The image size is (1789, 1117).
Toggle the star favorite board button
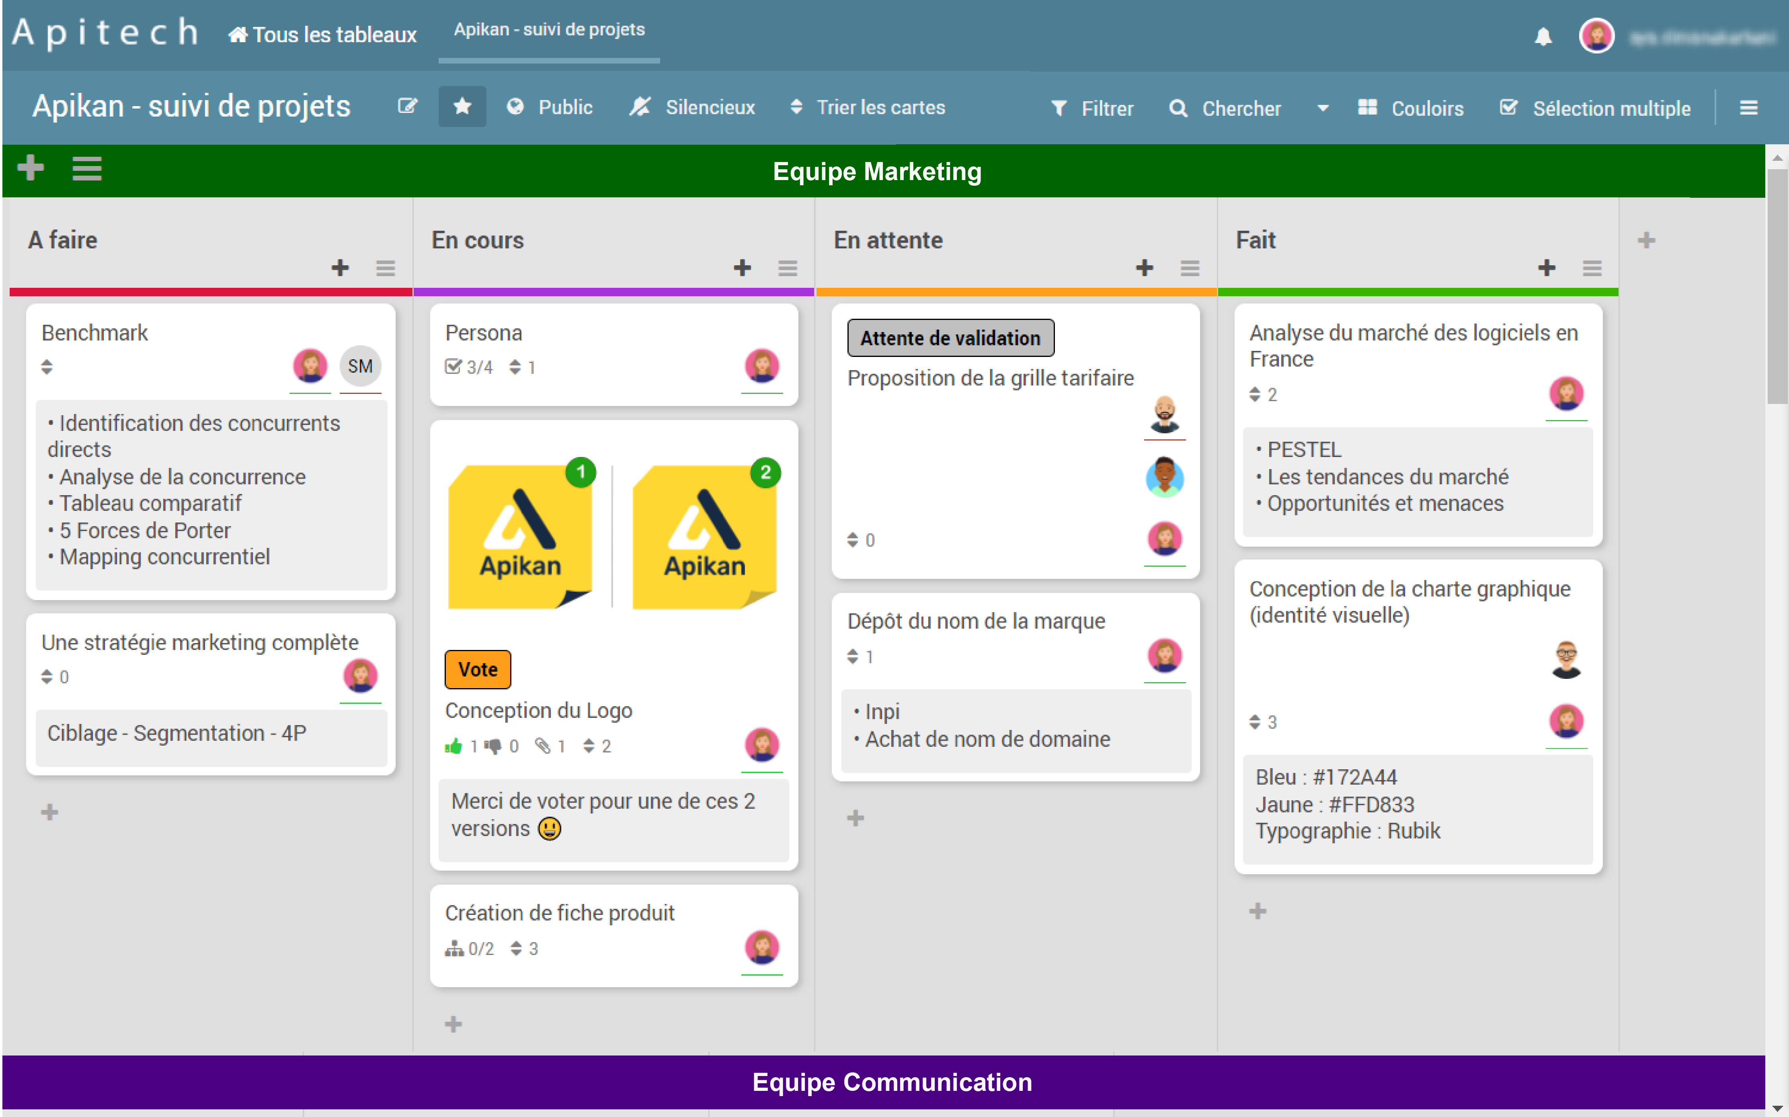(462, 107)
